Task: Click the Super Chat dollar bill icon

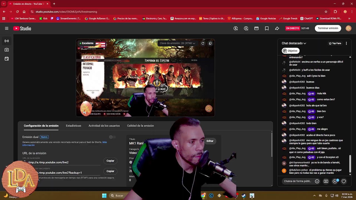Action: pyautogui.click(x=326, y=181)
